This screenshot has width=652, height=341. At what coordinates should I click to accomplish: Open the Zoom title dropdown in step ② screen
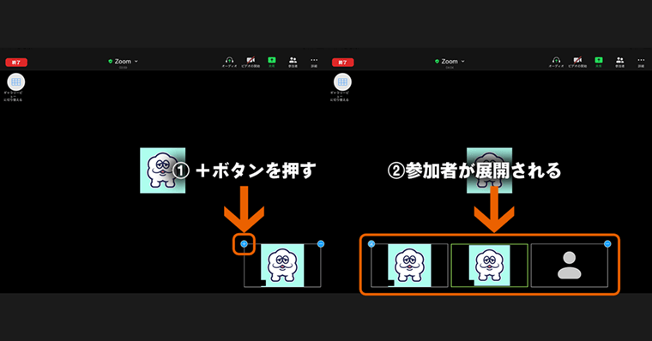[x=450, y=62]
